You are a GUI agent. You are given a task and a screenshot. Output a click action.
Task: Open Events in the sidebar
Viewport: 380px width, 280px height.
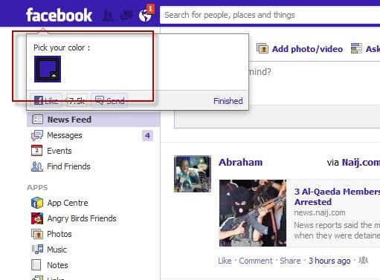coord(51,151)
